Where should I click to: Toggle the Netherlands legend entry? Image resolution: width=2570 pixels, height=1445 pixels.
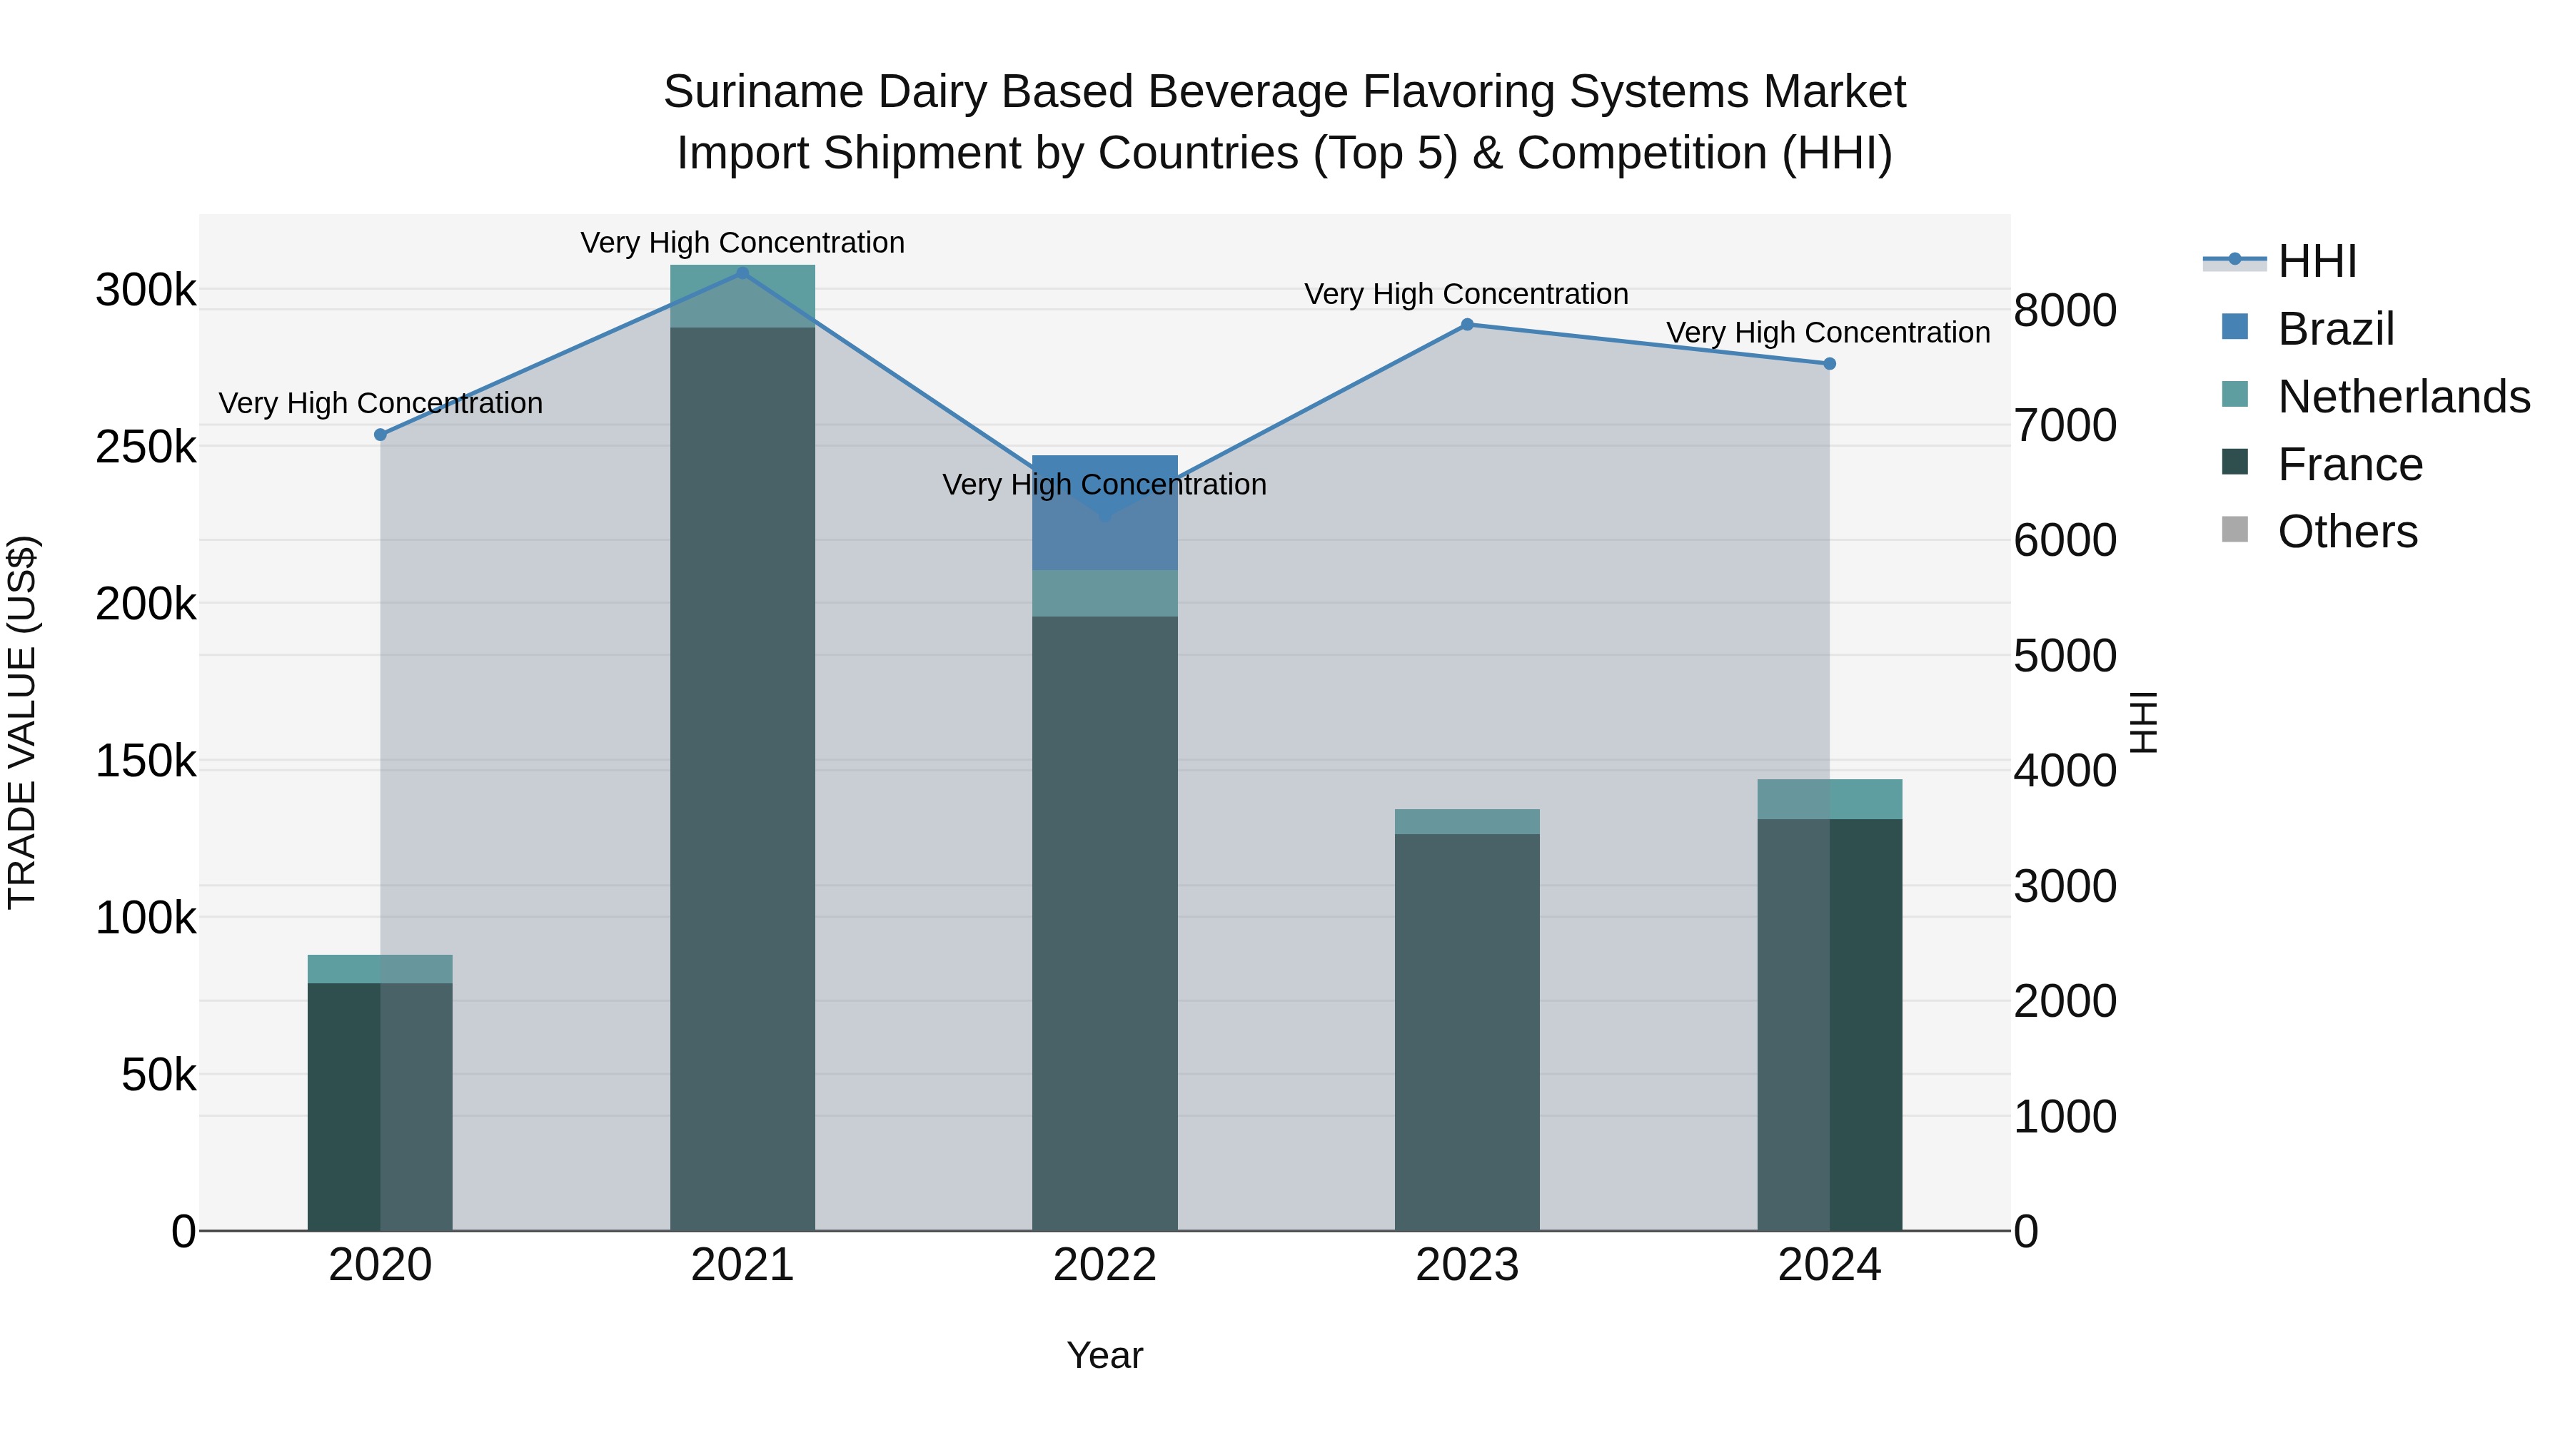tap(2377, 397)
